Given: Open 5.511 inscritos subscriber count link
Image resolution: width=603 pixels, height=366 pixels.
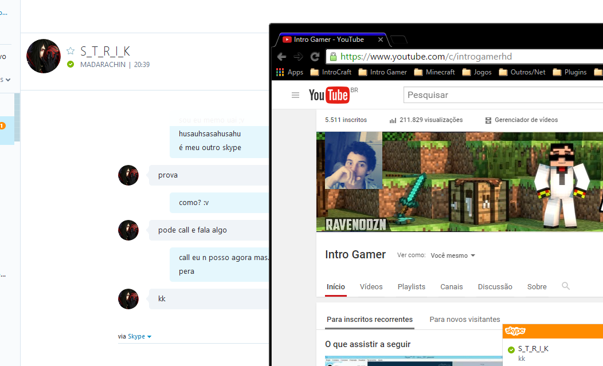Looking at the screenshot, I should tap(346, 120).
